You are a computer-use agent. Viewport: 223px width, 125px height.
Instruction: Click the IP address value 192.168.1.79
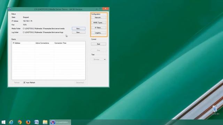point(28,21)
